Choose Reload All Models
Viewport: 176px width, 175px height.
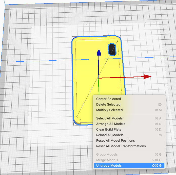(x=129, y=135)
